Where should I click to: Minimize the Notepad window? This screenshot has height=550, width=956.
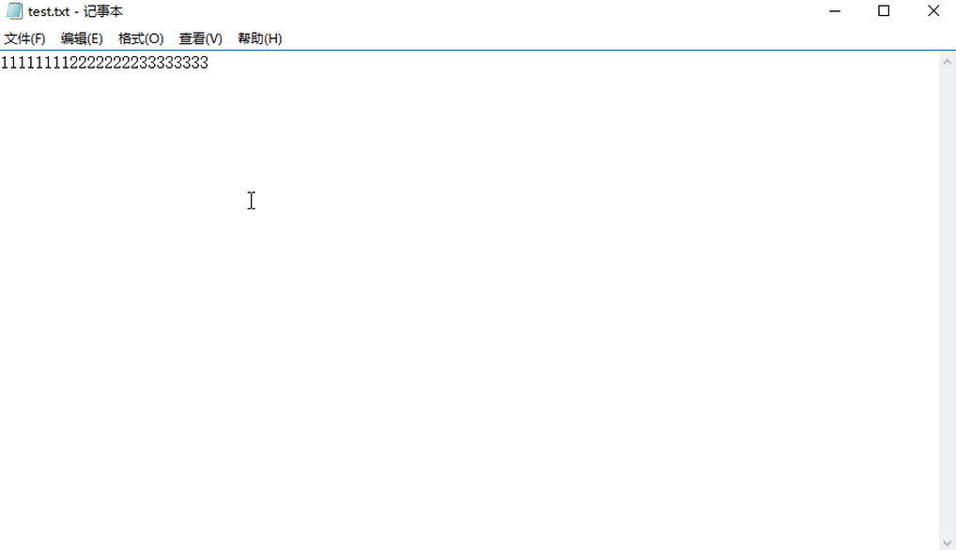[x=835, y=11]
